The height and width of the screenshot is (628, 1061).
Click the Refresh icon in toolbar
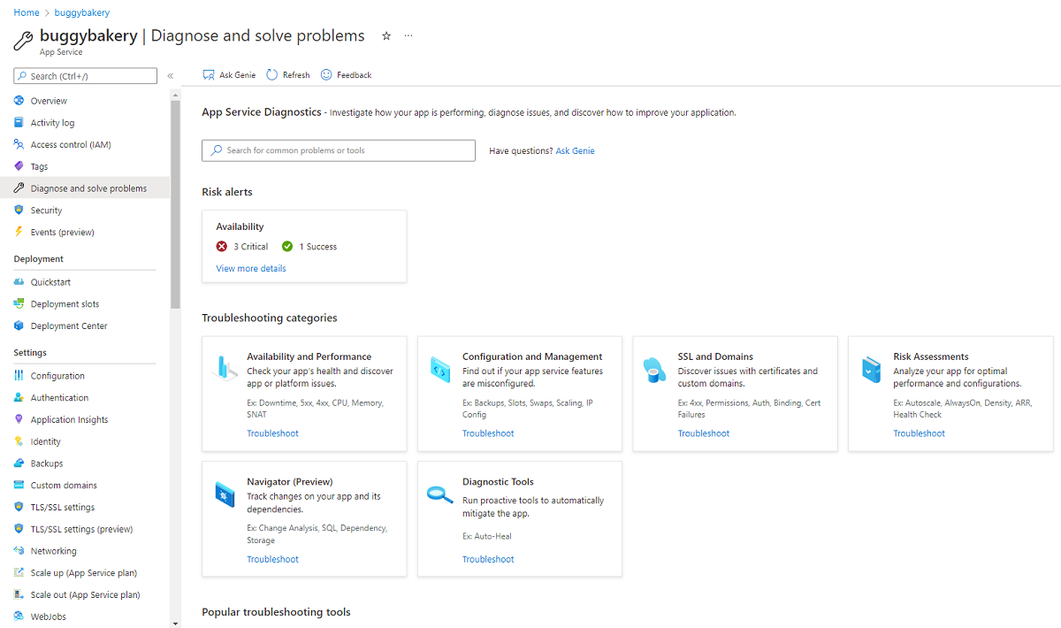pyautogui.click(x=272, y=75)
